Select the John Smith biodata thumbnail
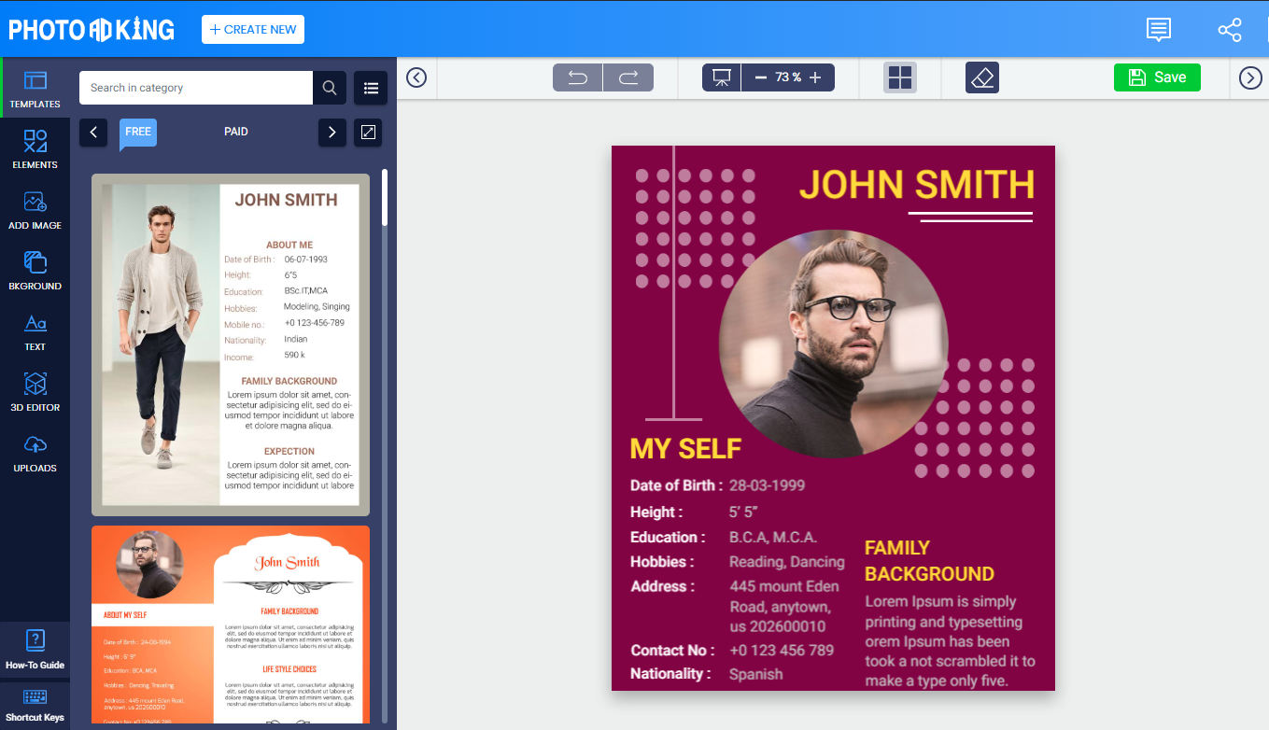This screenshot has width=1269, height=730. 230,345
